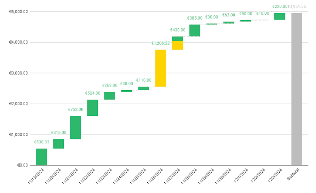
Task: Click the green 11/19/2024 bar
Action: click(x=41, y=157)
